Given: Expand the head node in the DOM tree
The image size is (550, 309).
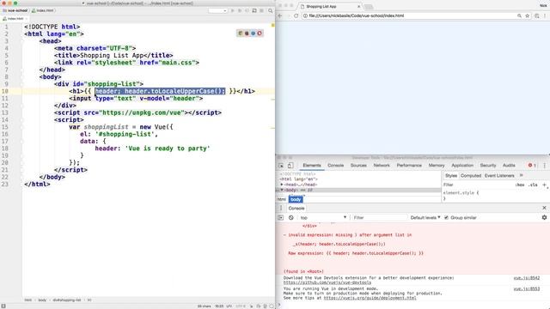Looking at the screenshot, I should (282, 185).
